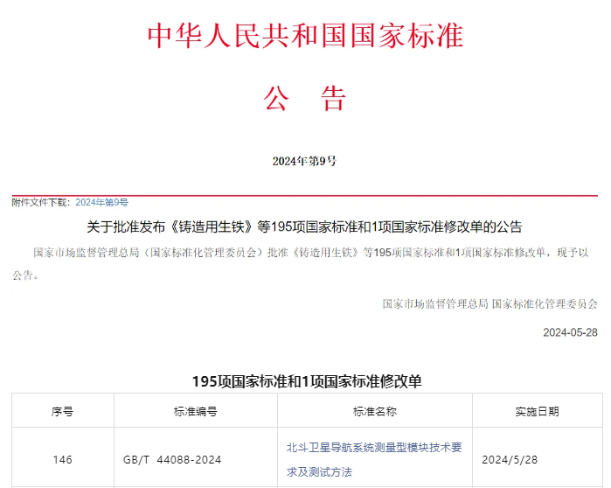This screenshot has width=611, height=488.
Task: Click the 附件文件下载 label text
Action: [40, 202]
